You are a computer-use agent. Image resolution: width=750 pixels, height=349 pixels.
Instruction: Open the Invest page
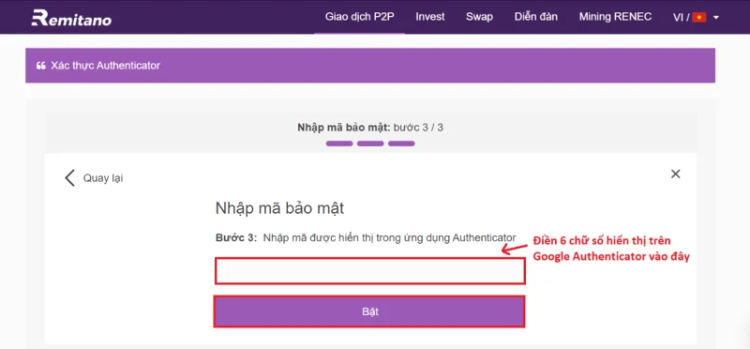pos(430,17)
